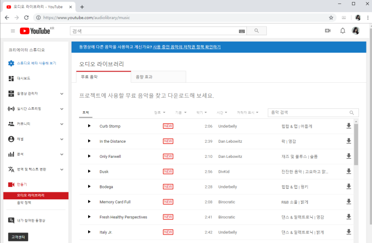Switch to the 무료 음악 tab
This screenshot has height=243, width=372.
click(x=104, y=77)
